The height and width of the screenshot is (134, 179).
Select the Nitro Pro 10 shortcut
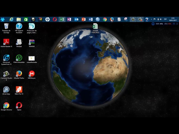(19, 90)
